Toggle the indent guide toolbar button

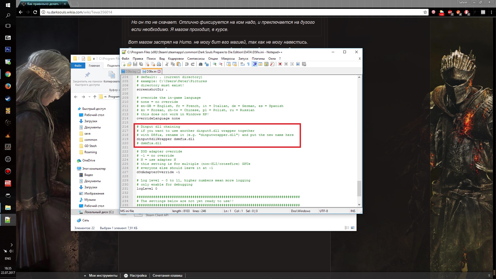(x=255, y=64)
